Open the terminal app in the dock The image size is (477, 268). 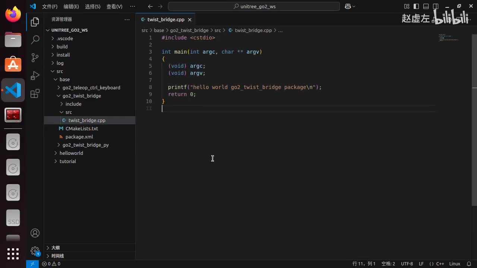[x=13, y=115]
